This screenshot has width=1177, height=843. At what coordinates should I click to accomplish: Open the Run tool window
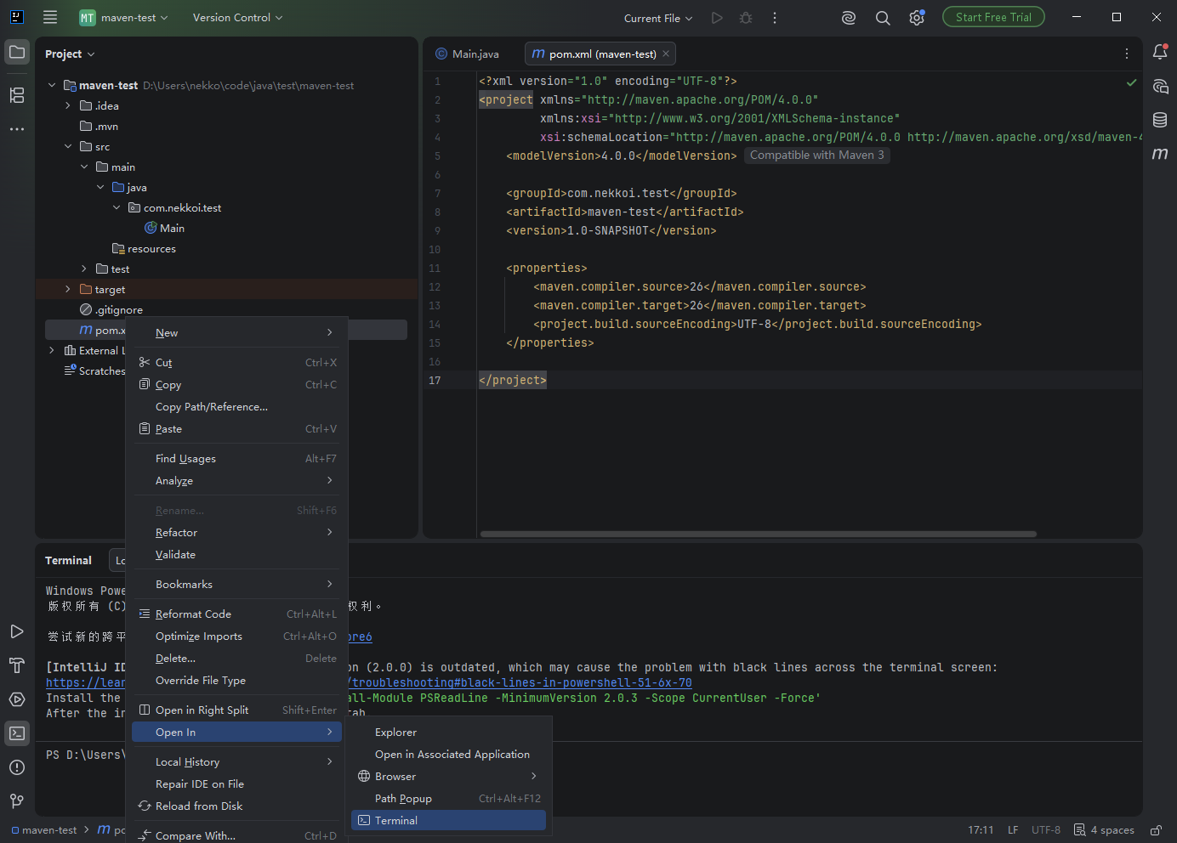tap(17, 631)
